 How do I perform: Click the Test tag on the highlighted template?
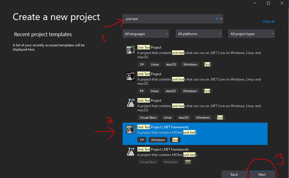175,140
